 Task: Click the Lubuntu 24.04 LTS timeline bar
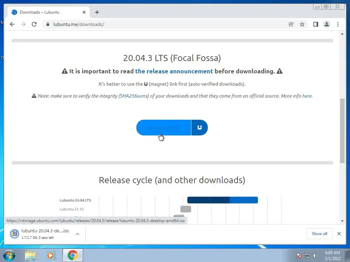pyautogui.click(x=223, y=200)
